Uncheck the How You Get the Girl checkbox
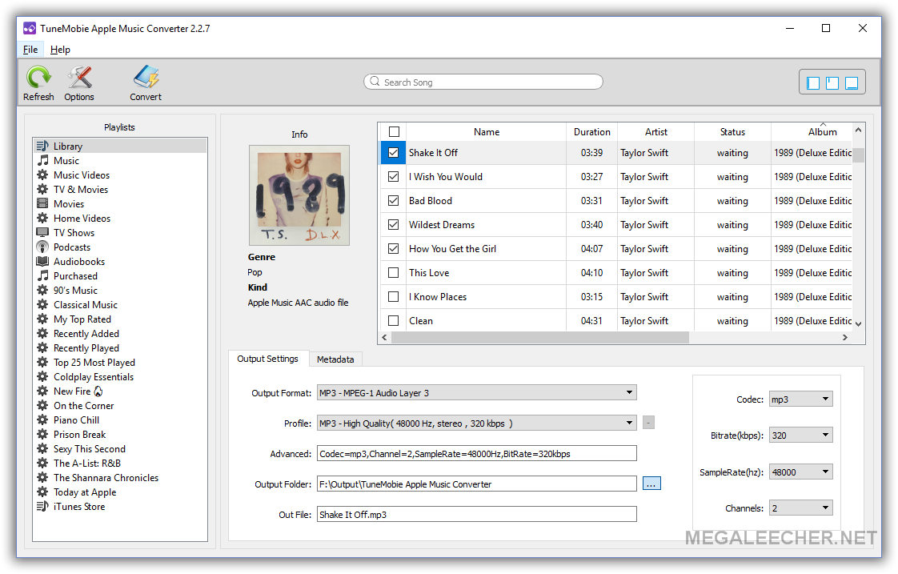This screenshot has width=898, height=574. point(394,249)
